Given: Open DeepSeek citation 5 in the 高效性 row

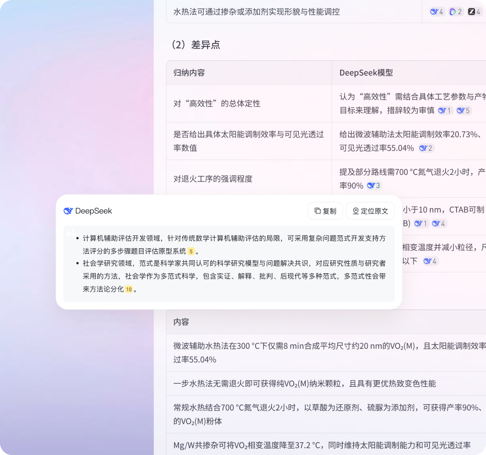Looking at the screenshot, I should coord(464,111).
